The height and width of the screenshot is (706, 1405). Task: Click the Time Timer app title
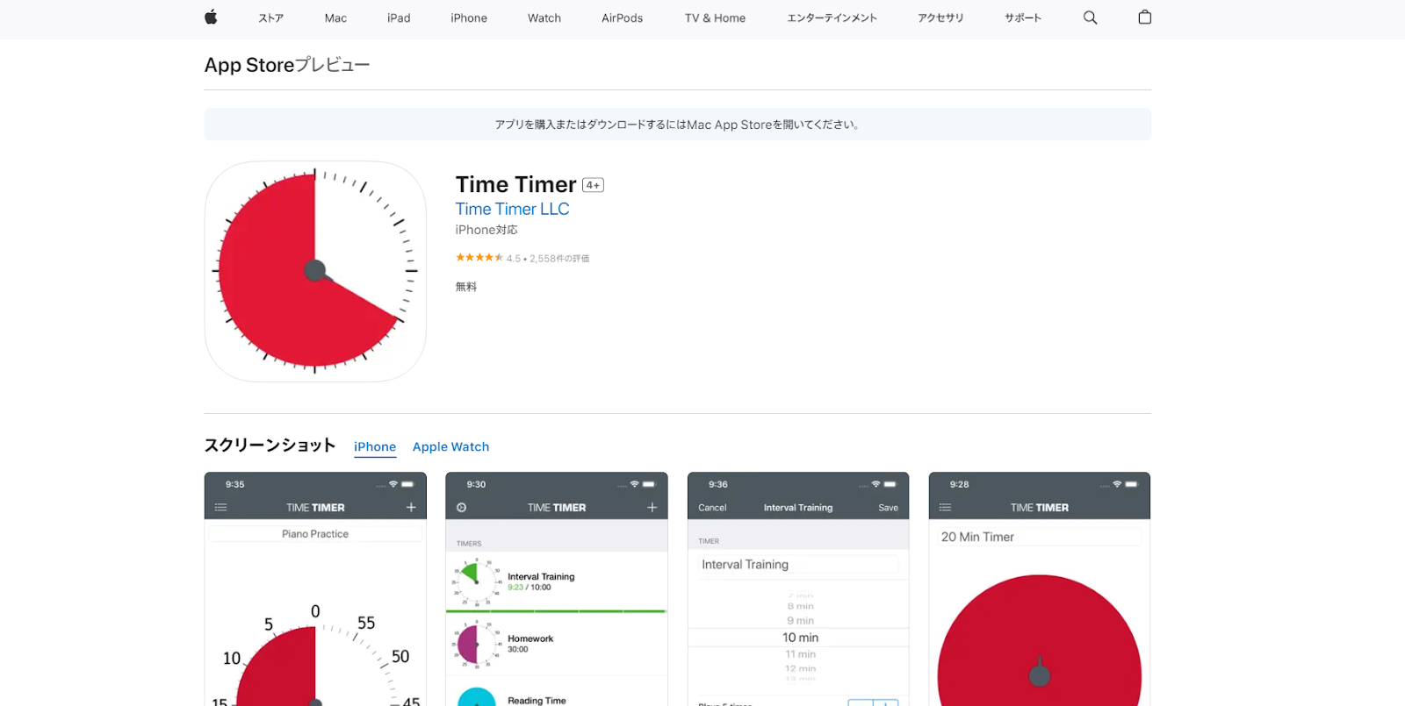(x=515, y=184)
